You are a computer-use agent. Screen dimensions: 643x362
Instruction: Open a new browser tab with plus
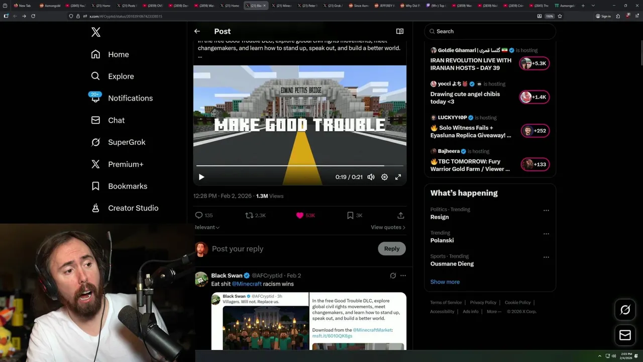583,6
